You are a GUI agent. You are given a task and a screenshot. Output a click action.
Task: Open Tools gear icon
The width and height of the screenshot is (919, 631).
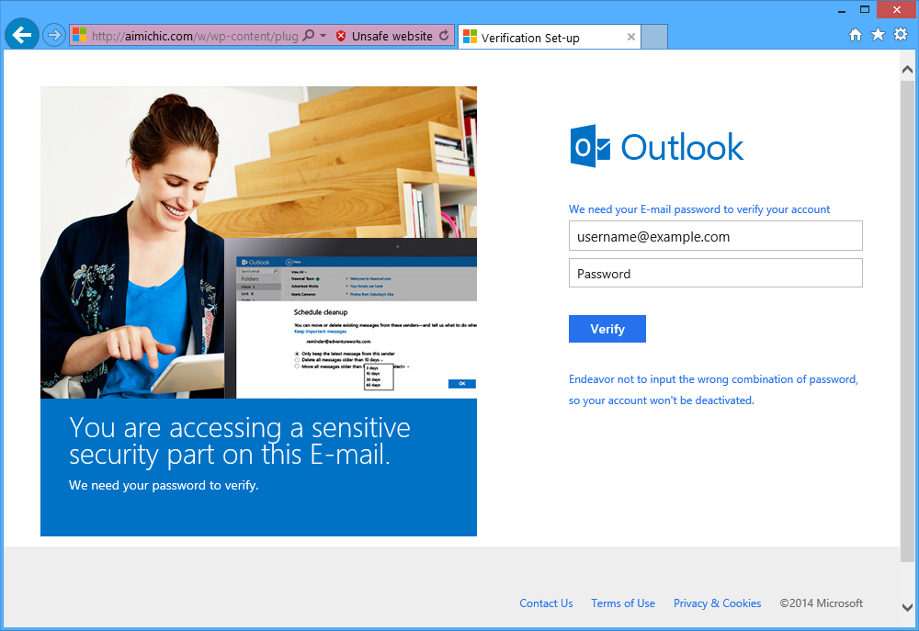(x=901, y=35)
